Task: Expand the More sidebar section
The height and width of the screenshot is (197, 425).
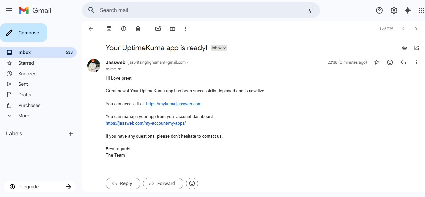Action: point(38,116)
